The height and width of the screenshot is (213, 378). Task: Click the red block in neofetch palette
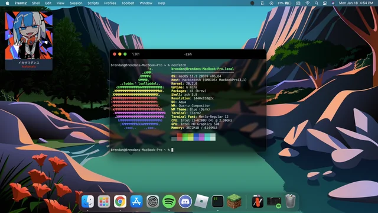tap(180, 137)
